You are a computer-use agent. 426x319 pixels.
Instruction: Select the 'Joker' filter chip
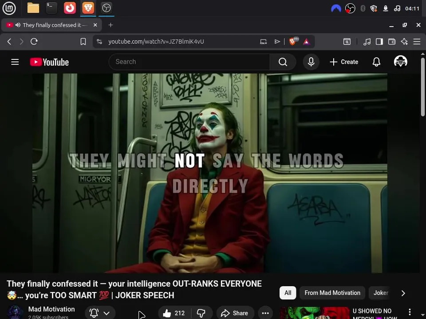pyautogui.click(x=380, y=293)
